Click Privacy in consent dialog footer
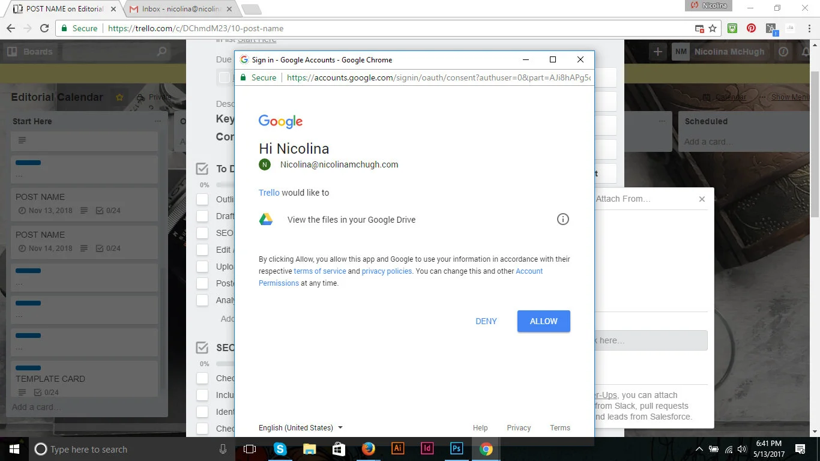The height and width of the screenshot is (461, 820). [519, 428]
